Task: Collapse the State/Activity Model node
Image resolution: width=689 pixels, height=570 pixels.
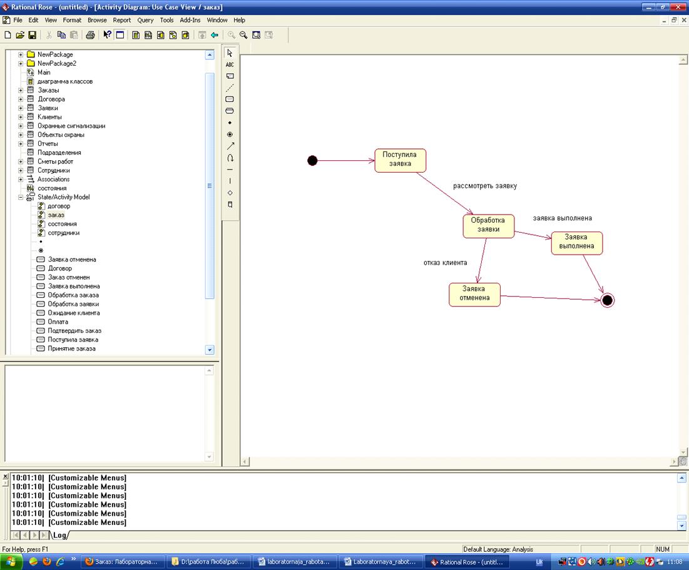Action: (x=21, y=197)
